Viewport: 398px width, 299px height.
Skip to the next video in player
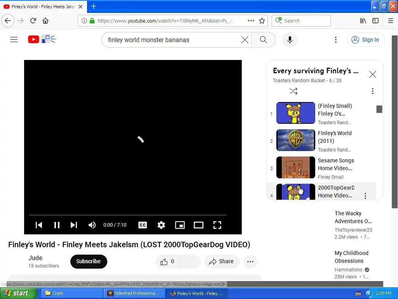coord(74,225)
